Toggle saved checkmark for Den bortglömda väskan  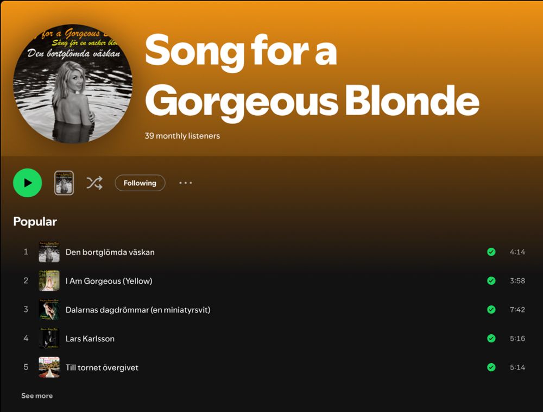click(491, 252)
